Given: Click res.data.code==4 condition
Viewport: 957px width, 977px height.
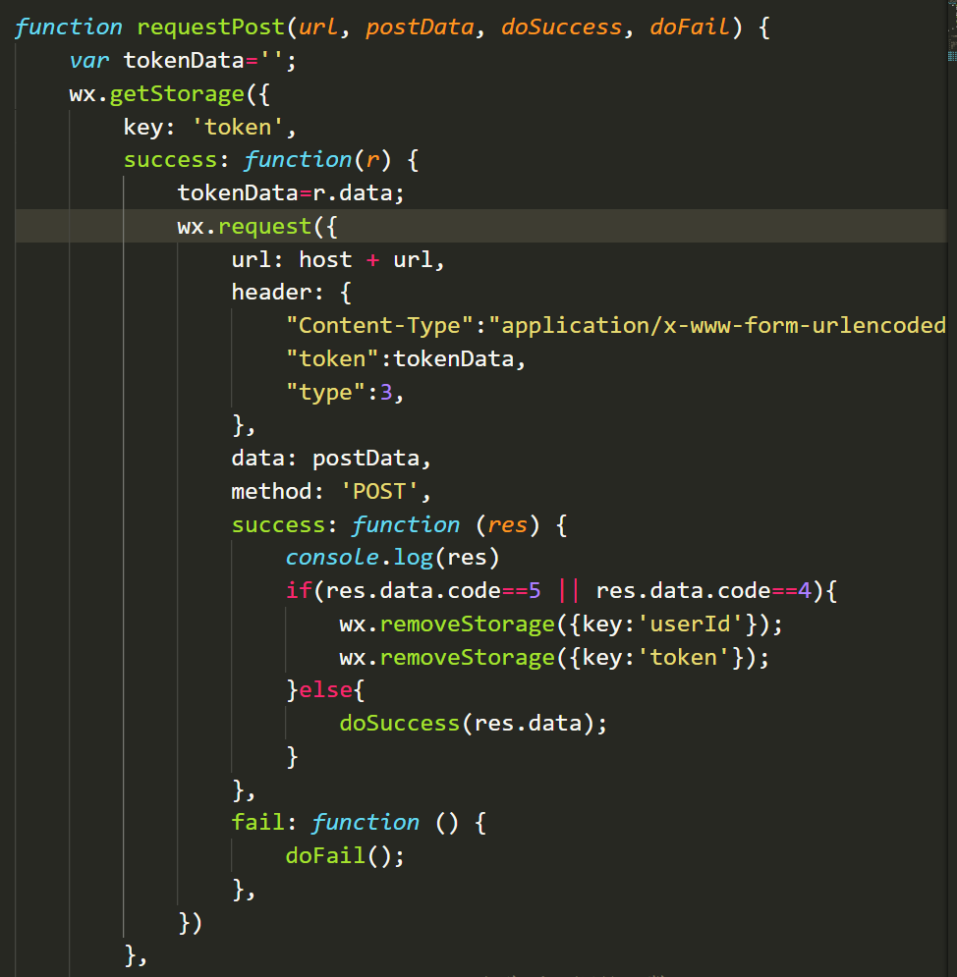Looking at the screenshot, I should click(704, 591).
